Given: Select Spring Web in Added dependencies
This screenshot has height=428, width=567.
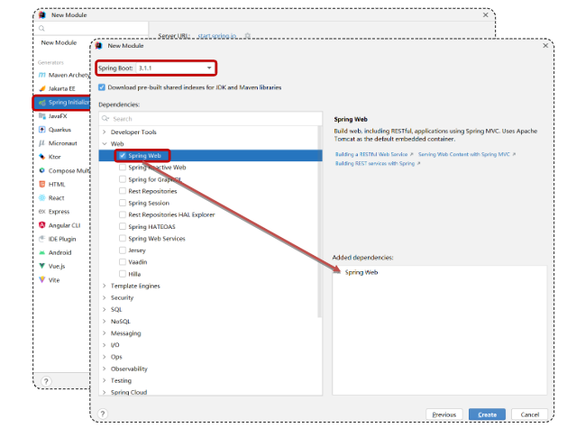Looking at the screenshot, I should tap(361, 272).
